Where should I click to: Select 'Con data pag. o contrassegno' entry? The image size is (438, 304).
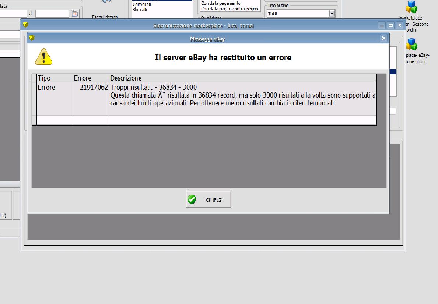(229, 9)
